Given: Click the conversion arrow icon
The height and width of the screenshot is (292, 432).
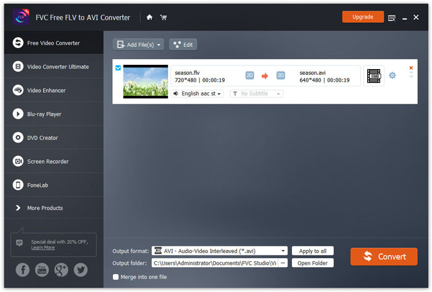Looking at the screenshot, I should tap(265, 76).
